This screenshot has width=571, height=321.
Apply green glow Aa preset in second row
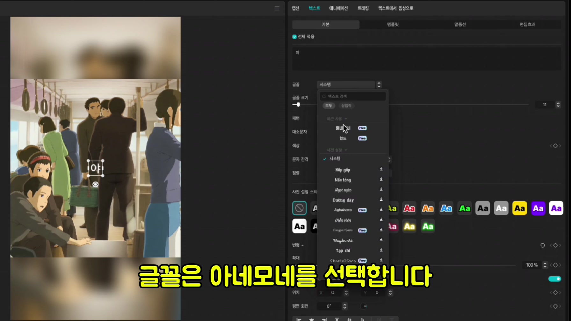coord(428,227)
